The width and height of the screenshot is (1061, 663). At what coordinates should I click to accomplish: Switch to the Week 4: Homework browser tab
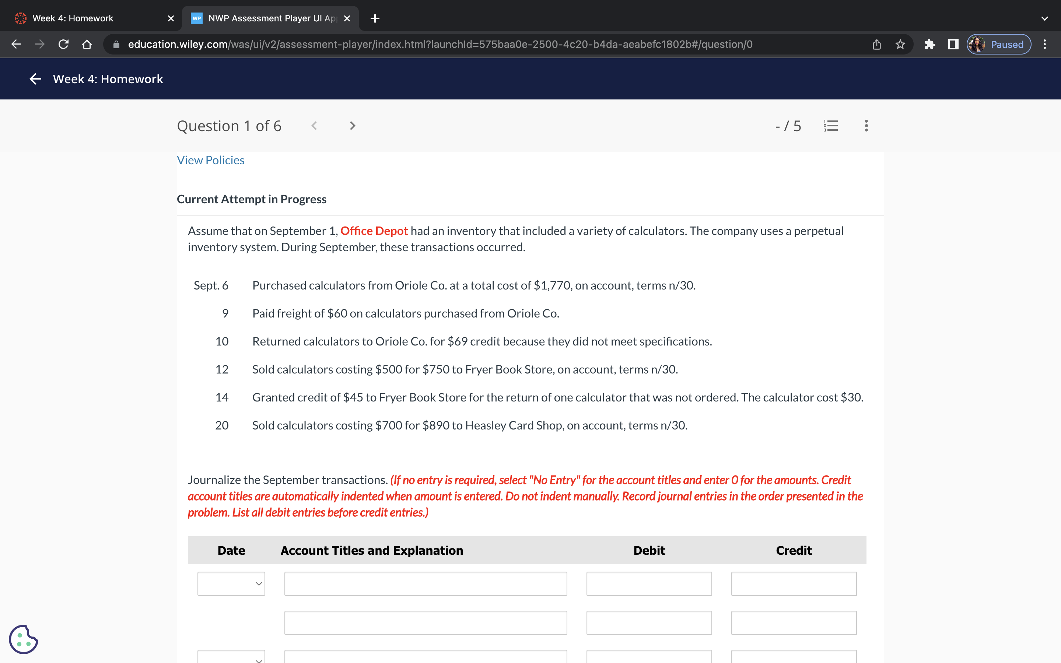pyautogui.click(x=73, y=18)
